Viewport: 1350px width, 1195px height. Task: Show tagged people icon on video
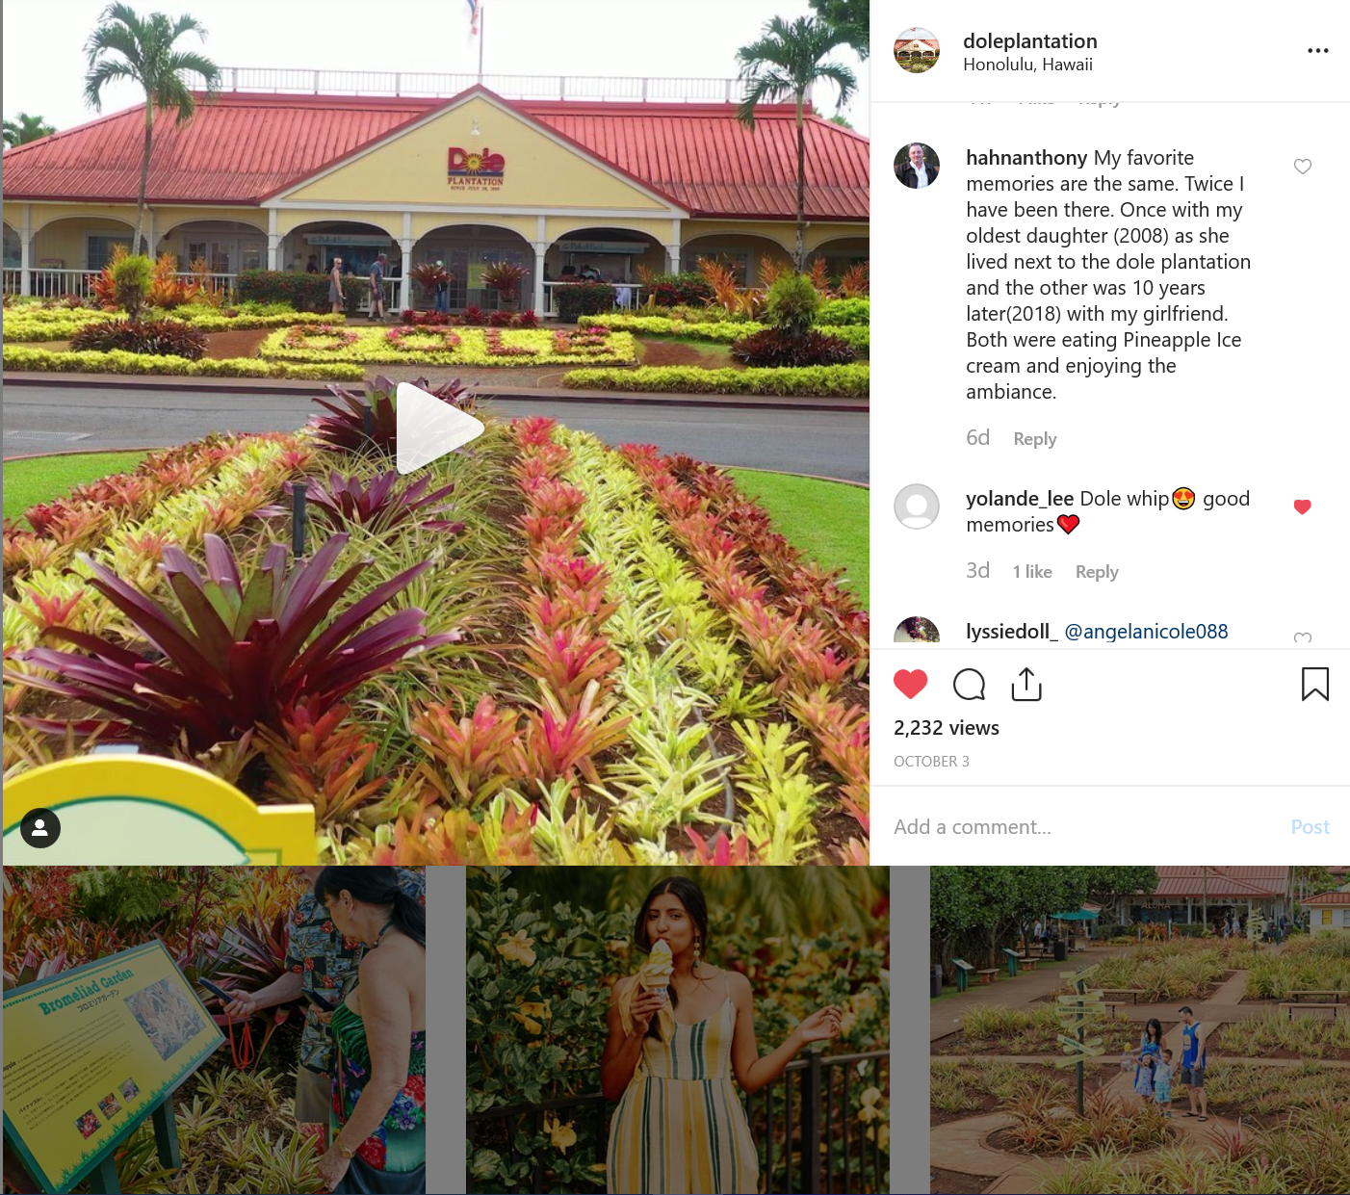[40, 828]
